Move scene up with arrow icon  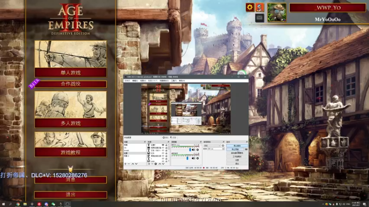133,164
